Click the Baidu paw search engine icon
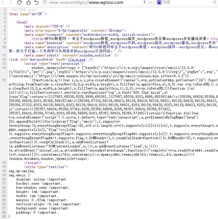 159,2
